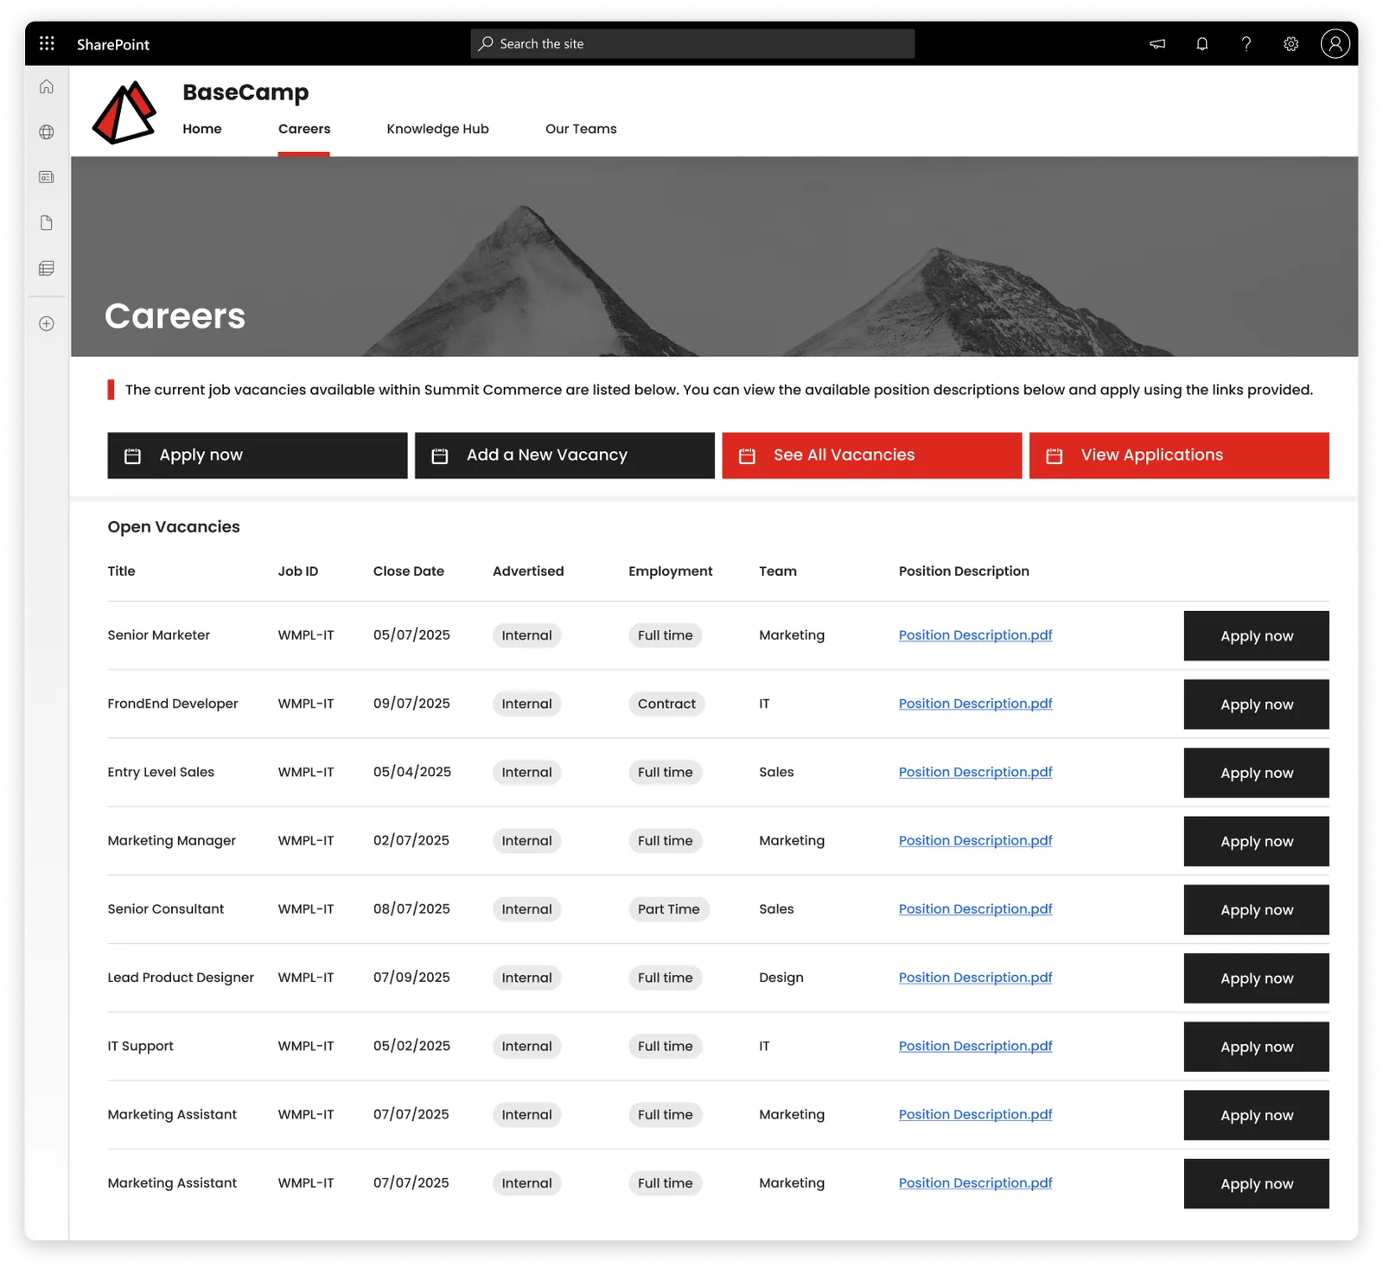The height and width of the screenshot is (1268, 1383).
Task: Open Position Description.pdf for IT Support
Action: point(975,1046)
